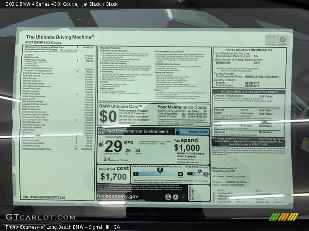Click "DINGOLFING, GERMANY" assembly point
This screenshot has width=309, height=231.
click(x=262, y=77)
